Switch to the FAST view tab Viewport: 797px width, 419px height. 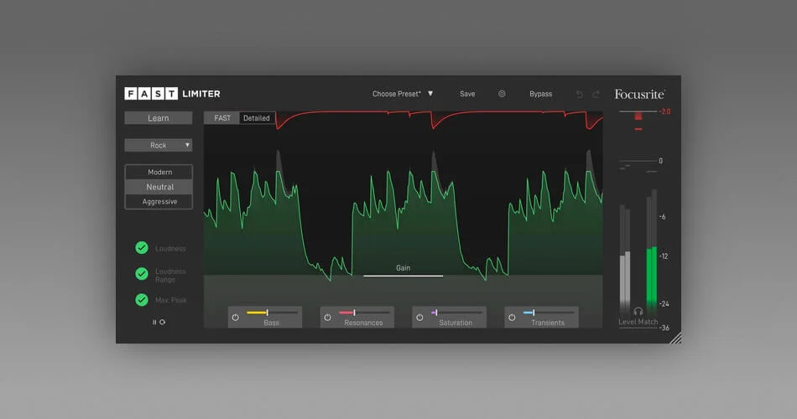[222, 118]
